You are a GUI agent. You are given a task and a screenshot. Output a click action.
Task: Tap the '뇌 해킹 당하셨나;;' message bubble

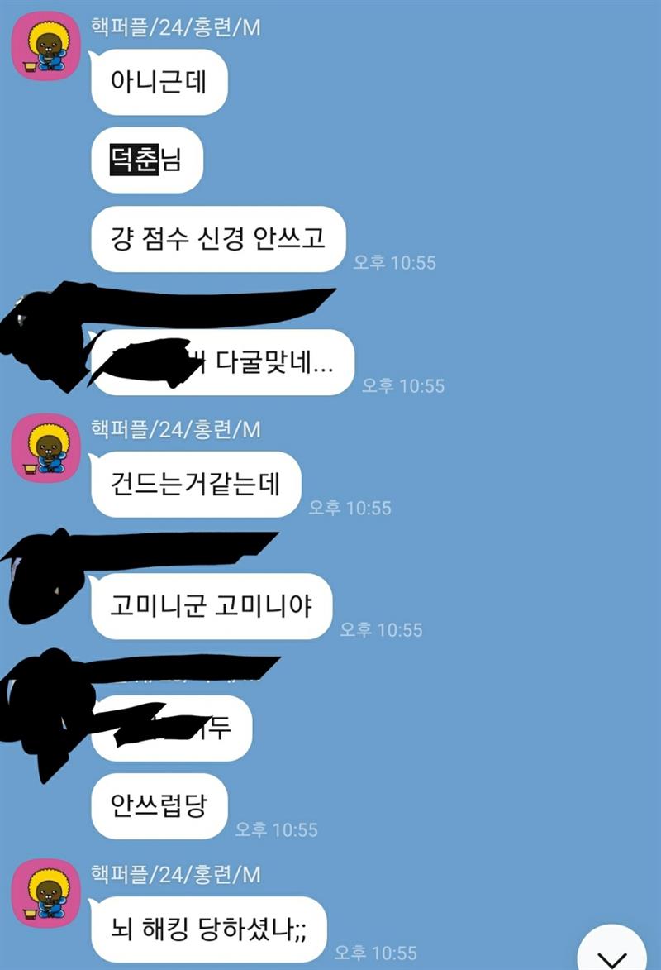tap(208, 929)
